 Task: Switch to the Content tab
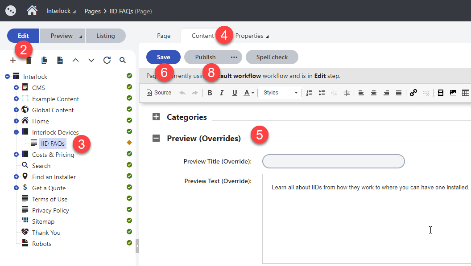pos(203,36)
